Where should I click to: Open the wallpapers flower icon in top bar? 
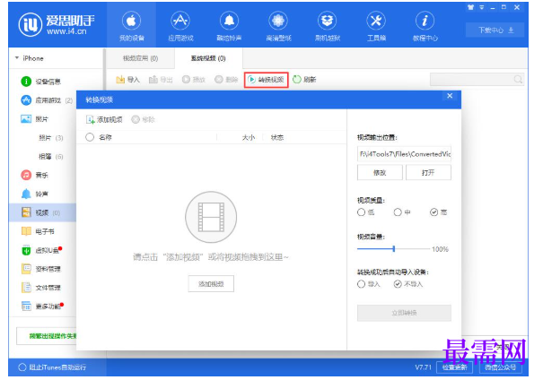(x=278, y=21)
